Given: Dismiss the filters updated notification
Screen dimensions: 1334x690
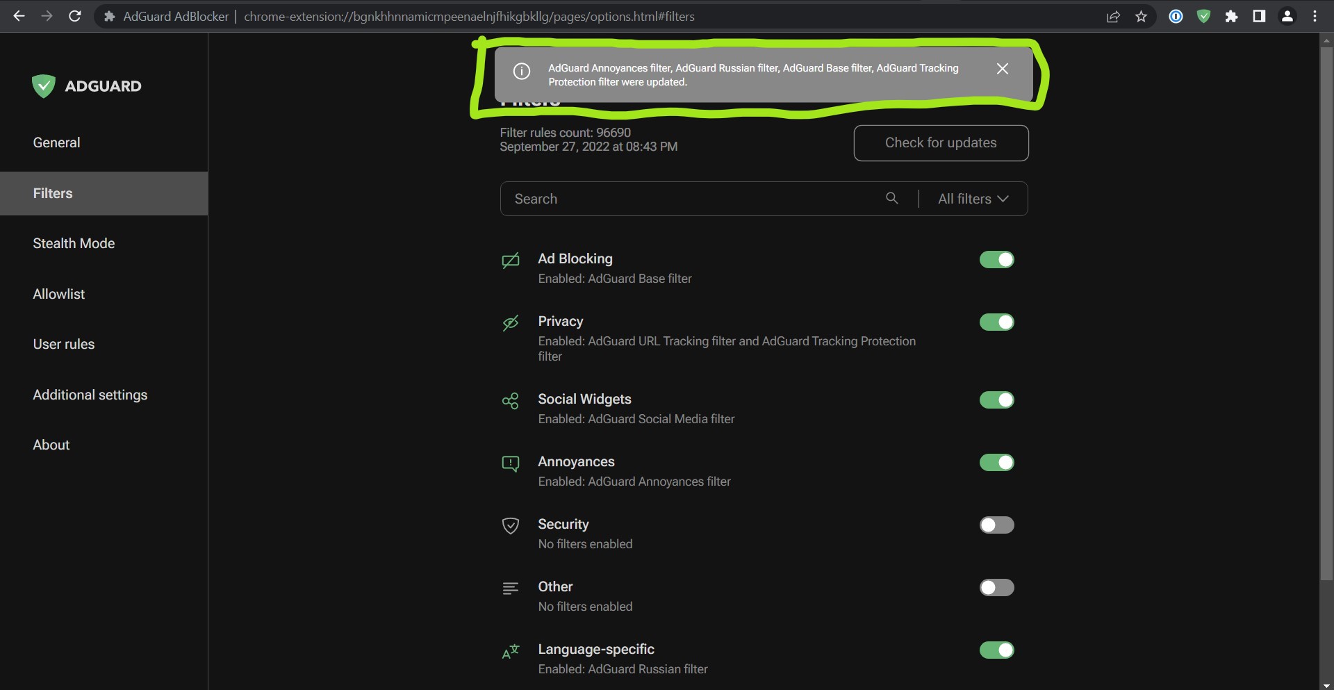Looking at the screenshot, I should 1002,68.
